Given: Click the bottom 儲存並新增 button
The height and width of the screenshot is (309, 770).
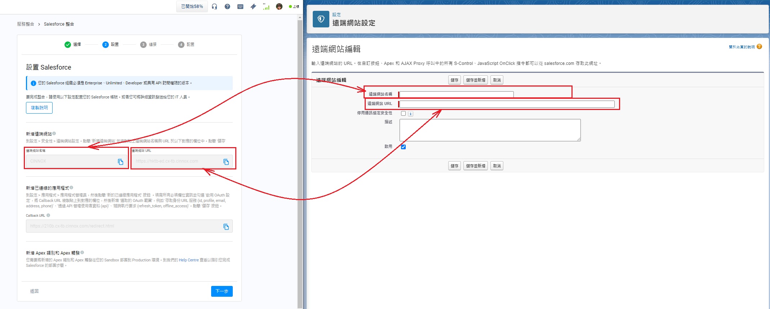Looking at the screenshot, I should pyautogui.click(x=476, y=166).
